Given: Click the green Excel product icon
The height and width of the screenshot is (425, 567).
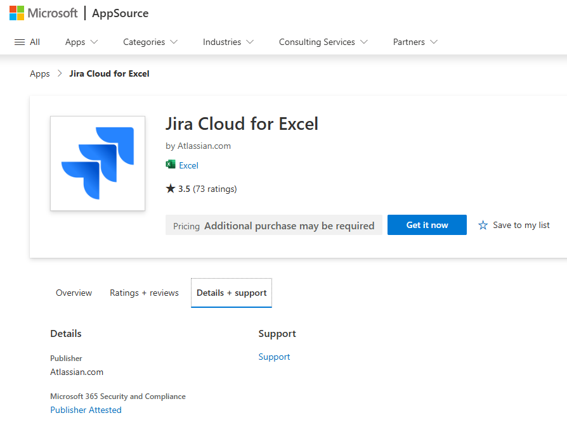Looking at the screenshot, I should click(171, 165).
